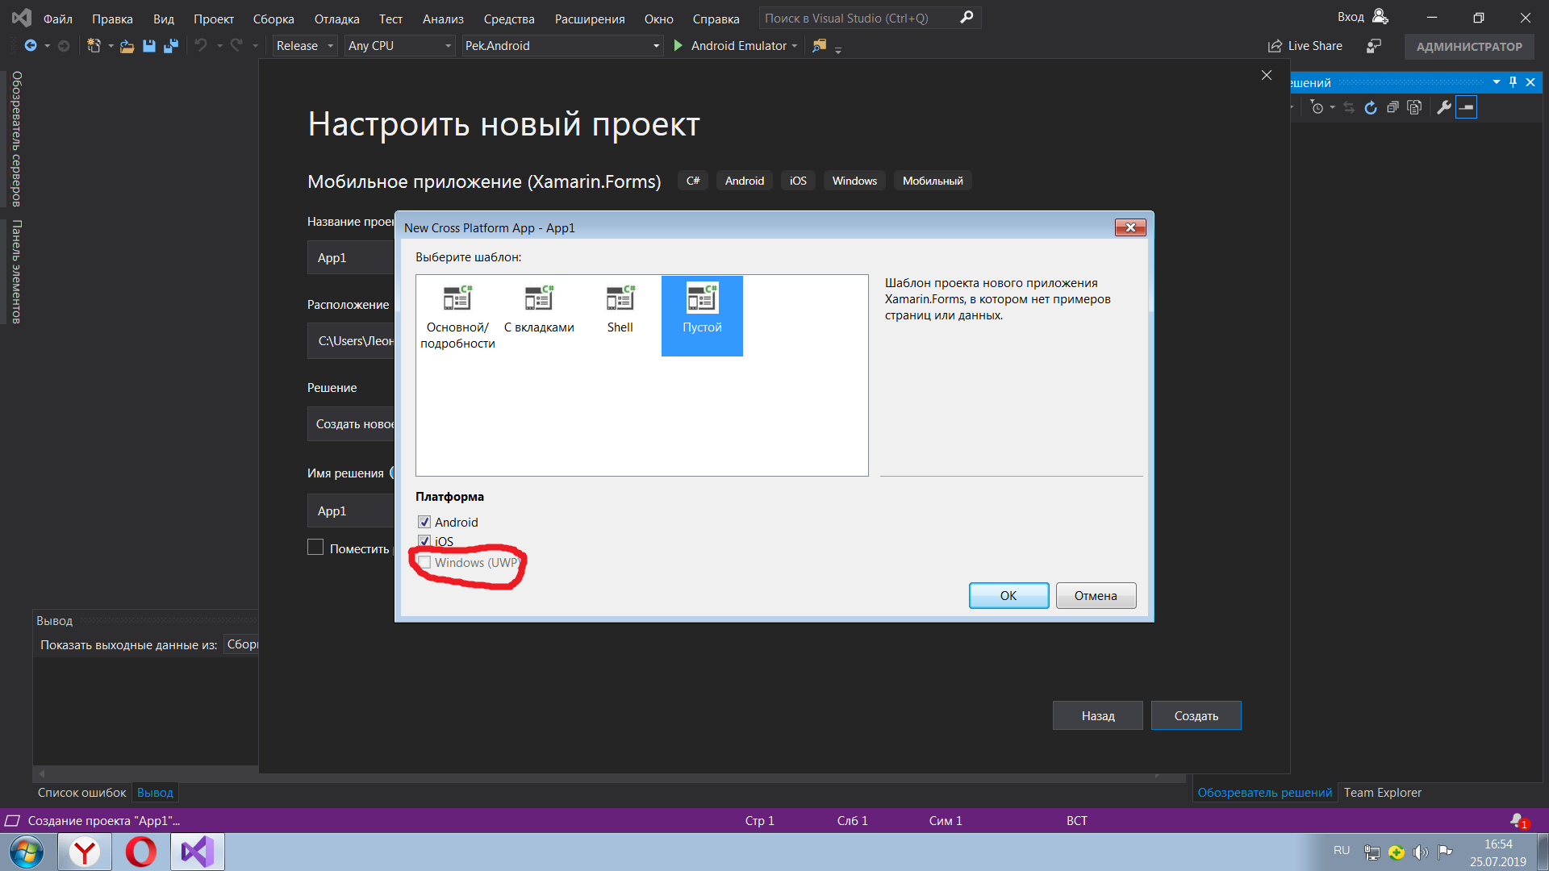Click the Find in Files toolbar icon
This screenshot has height=871, width=1549.
point(819,46)
